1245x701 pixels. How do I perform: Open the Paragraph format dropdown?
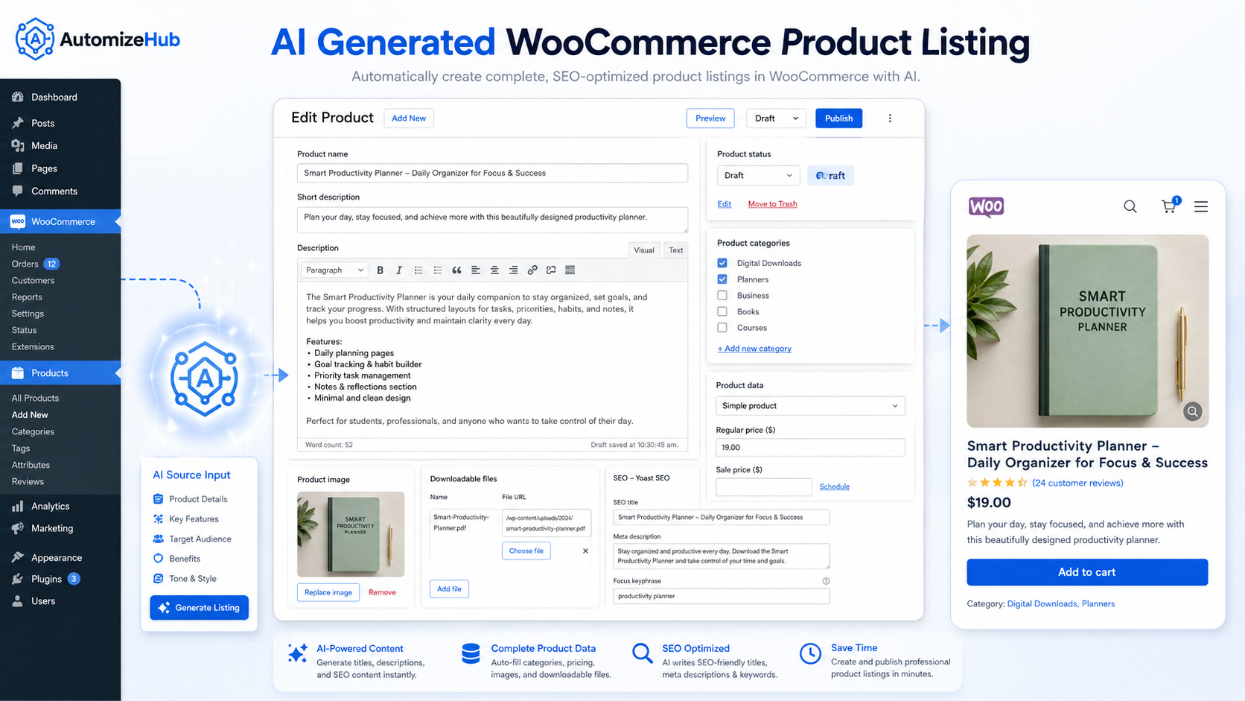pos(334,270)
